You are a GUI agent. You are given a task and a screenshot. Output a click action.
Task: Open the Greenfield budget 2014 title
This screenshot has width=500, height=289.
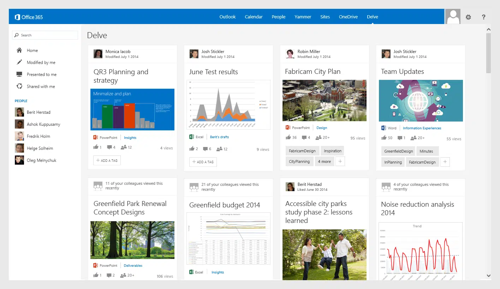[x=225, y=205]
